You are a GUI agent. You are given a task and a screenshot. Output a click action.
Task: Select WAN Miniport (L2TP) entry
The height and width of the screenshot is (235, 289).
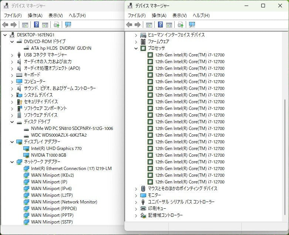coord(52,195)
